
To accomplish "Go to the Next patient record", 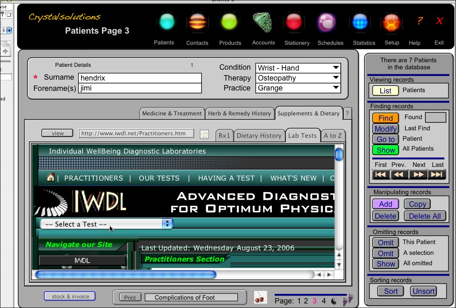I will pyautogui.click(x=418, y=175).
